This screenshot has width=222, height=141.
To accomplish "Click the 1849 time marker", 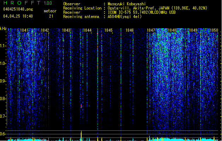I will point(193,30).
